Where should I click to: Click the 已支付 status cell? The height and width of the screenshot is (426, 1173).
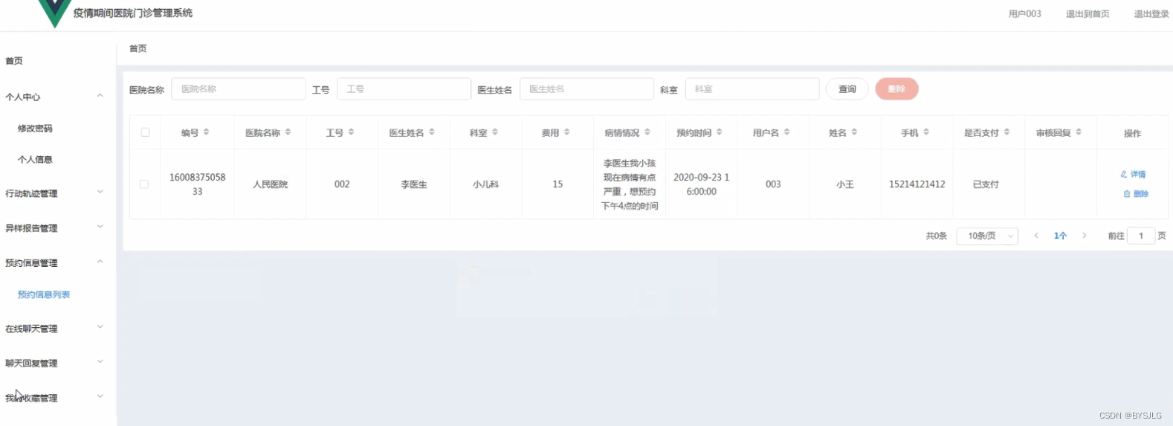986,184
